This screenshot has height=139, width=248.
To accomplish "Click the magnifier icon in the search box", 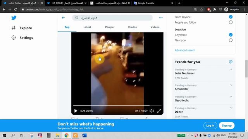I will pyautogui.click(x=77, y=18).
